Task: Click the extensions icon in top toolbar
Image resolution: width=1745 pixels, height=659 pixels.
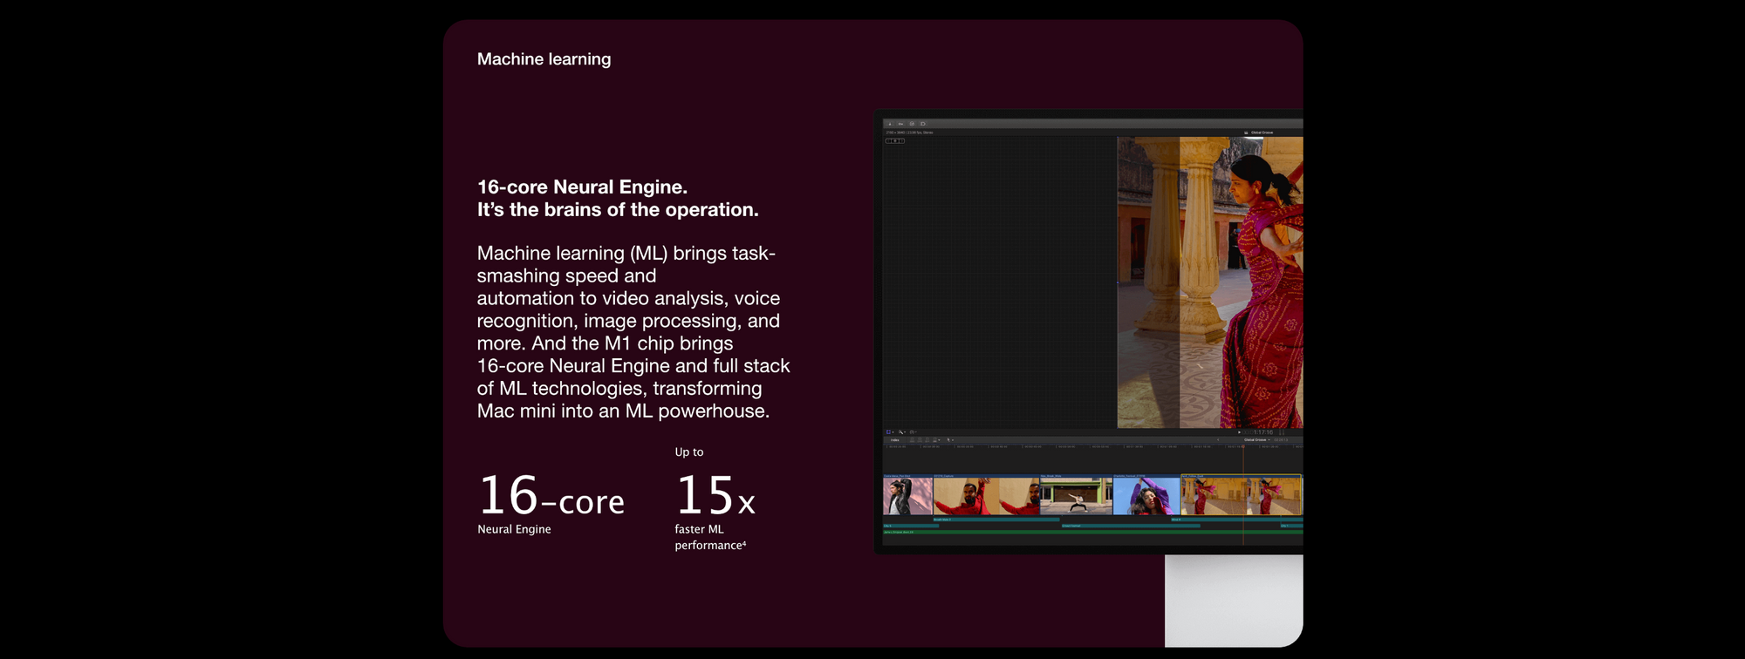Action: (x=922, y=124)
